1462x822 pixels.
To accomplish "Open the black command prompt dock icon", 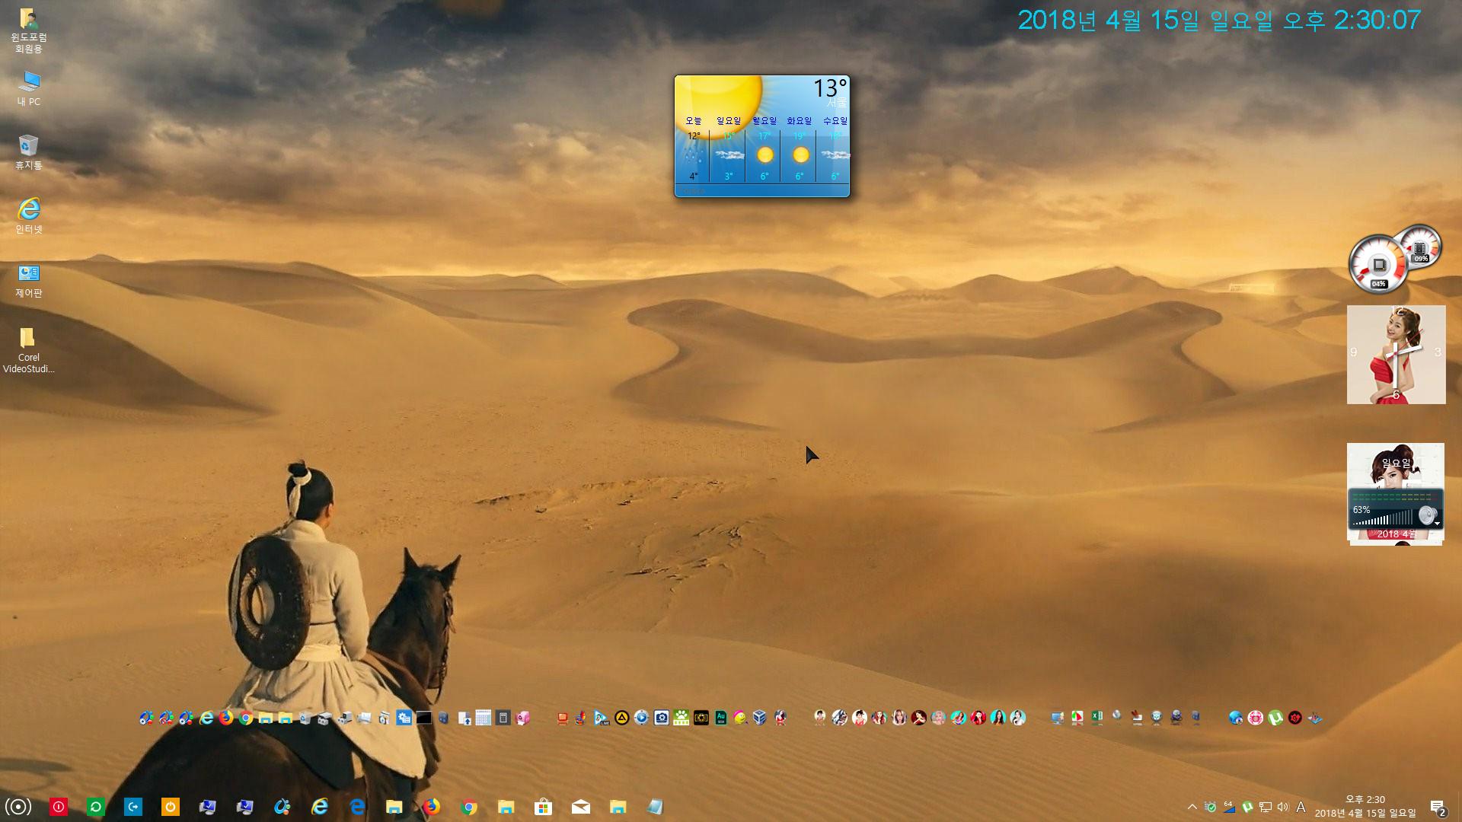I will pos(424,718).
